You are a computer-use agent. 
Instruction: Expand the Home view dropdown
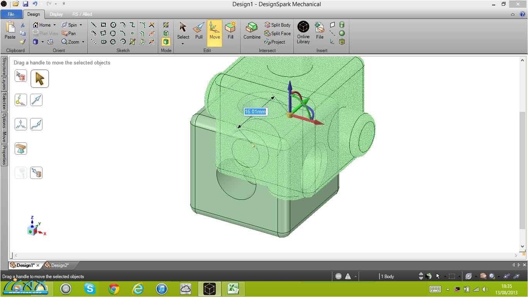(54, 25)
